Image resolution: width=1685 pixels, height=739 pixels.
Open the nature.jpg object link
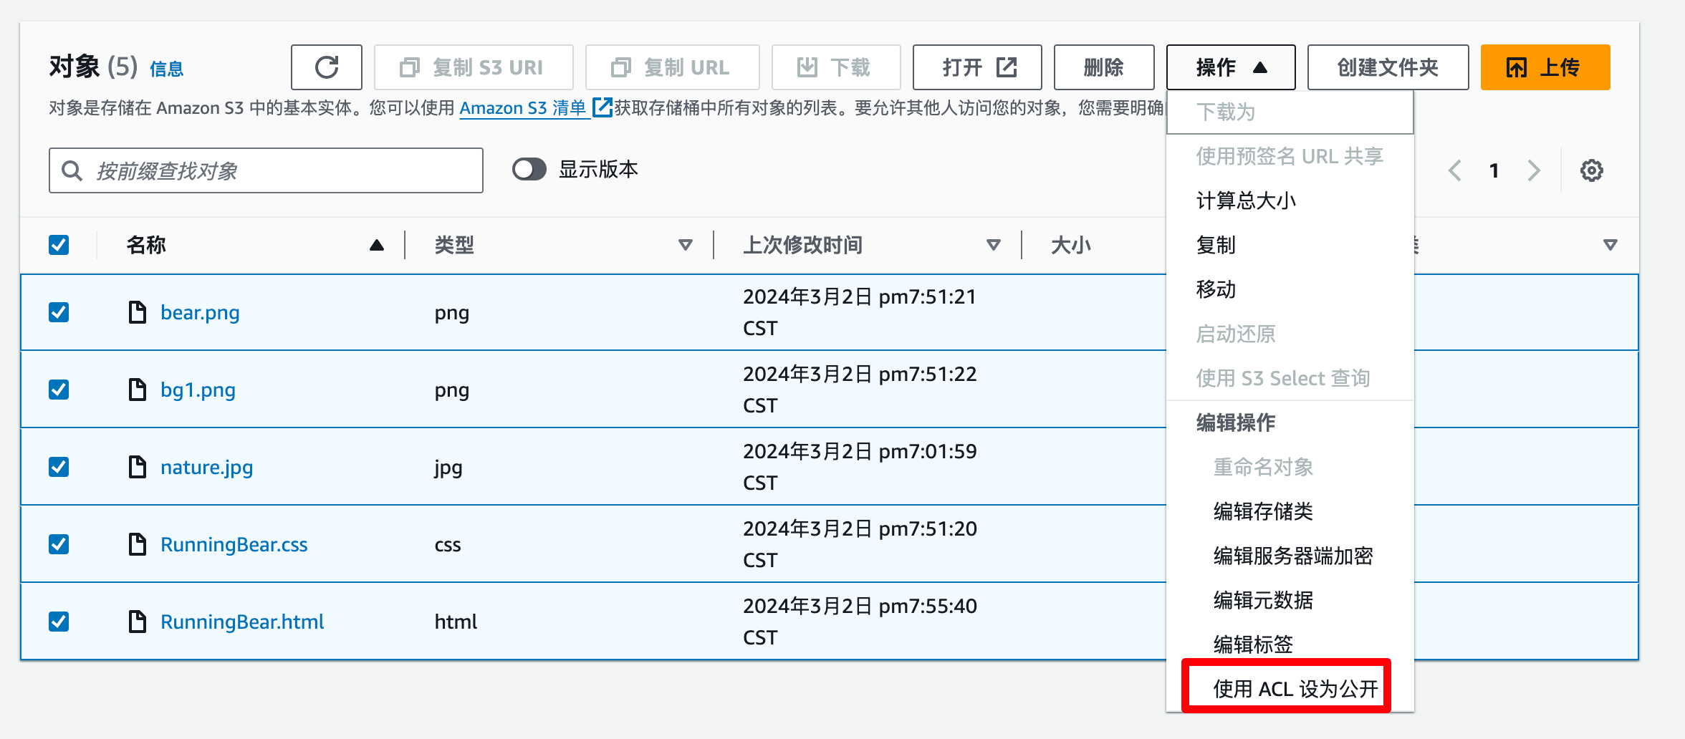[206, 467]
